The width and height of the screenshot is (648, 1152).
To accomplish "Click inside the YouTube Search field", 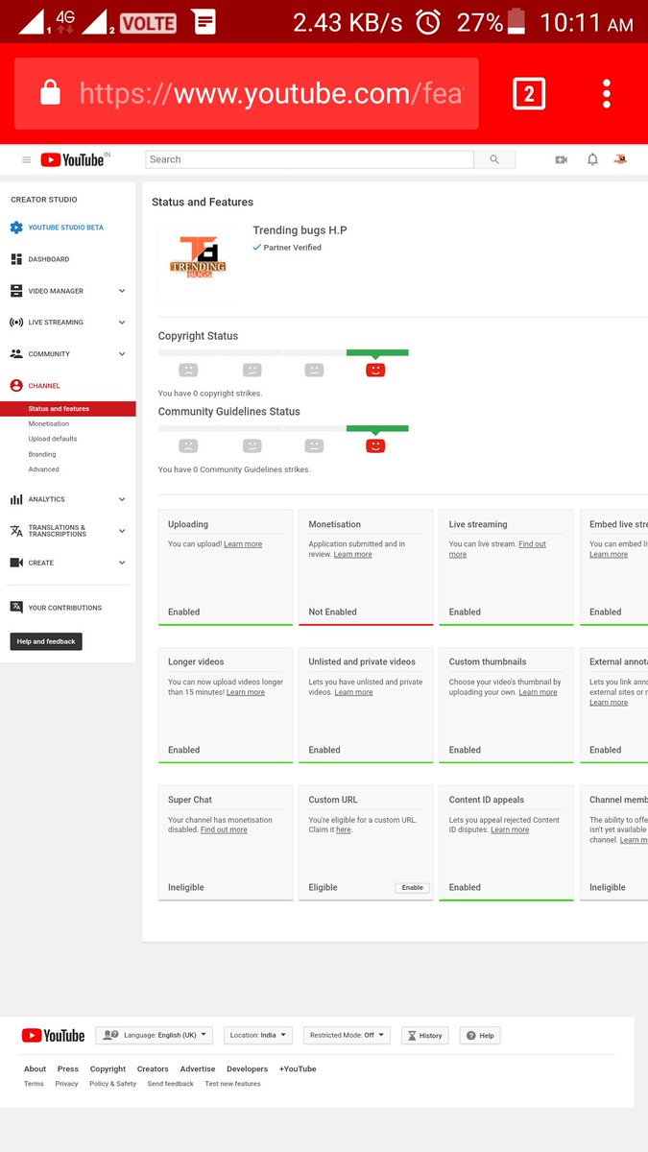I will [x=311, y=159].
